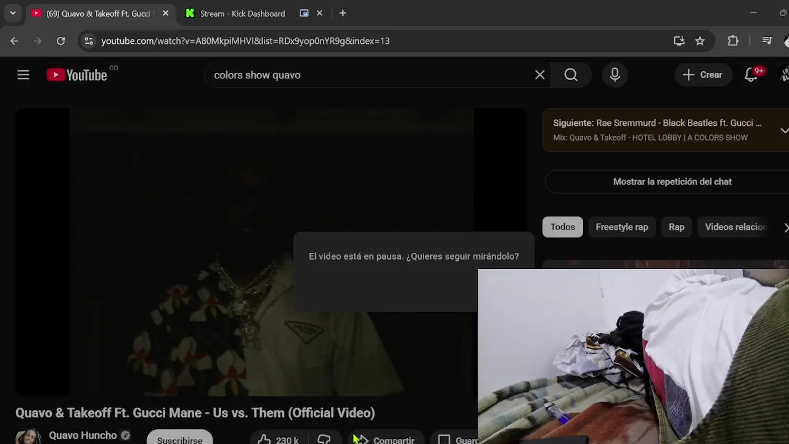The width and height of the screenshot is (789, 444).
Task: Open a new browser tab
Action: [343, 13]
